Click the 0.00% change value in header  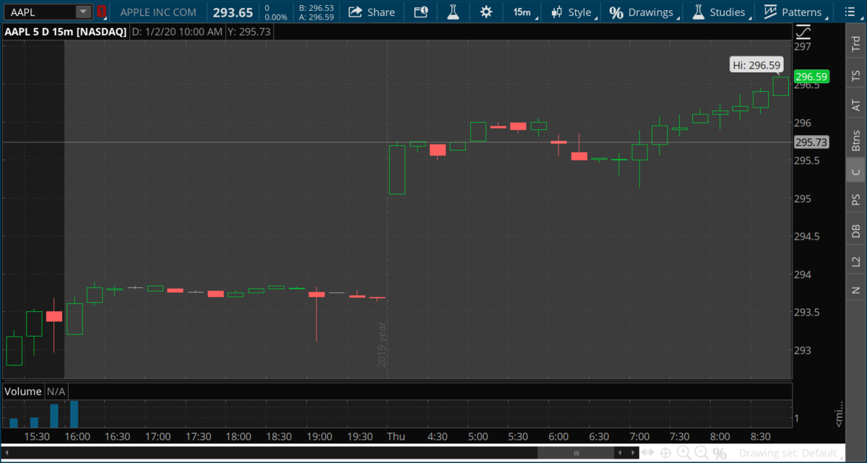pyautogui.click(x=276, y=17)
